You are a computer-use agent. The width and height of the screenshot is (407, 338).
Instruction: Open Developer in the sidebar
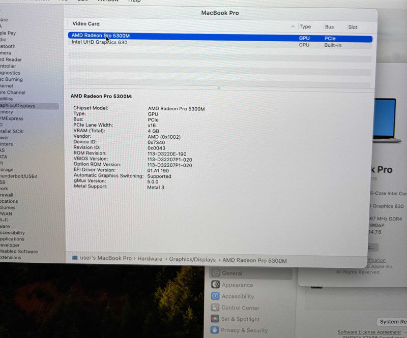10,245
